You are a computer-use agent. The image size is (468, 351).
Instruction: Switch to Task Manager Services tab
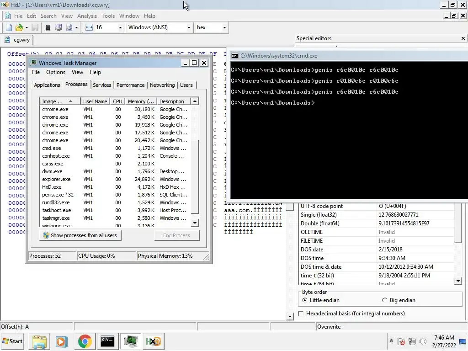[102, 85]
